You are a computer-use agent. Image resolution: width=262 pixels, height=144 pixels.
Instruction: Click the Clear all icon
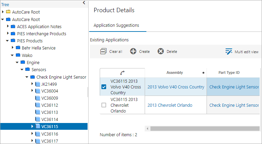tap(103, 51)
